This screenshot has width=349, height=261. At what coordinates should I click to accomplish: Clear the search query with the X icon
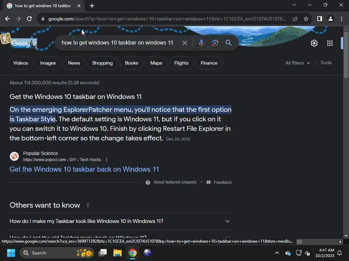(x=184, y=43)
